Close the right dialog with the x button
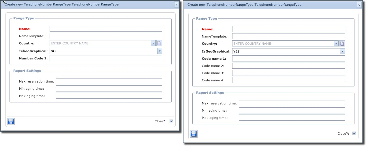This screenshot has height=146, width=366. tap(359, 5)
